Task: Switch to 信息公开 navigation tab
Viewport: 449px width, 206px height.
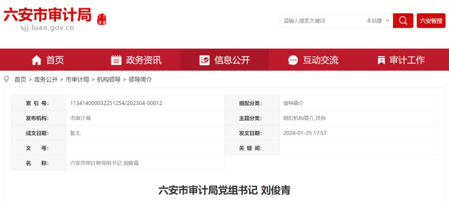Action: coord(232,60)
